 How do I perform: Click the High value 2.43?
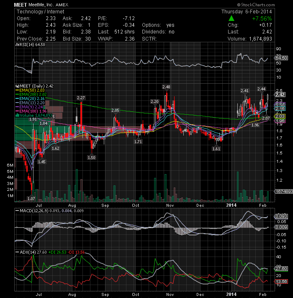[x=51, y=25]
